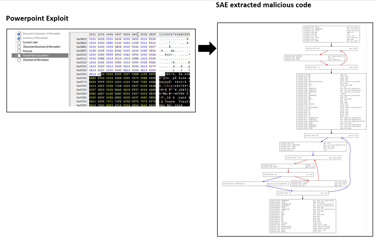The height and width of the screenshot is (241, 377).
Task: Click the ASCII text for row 0x0C60
Action: coord(174,78)
